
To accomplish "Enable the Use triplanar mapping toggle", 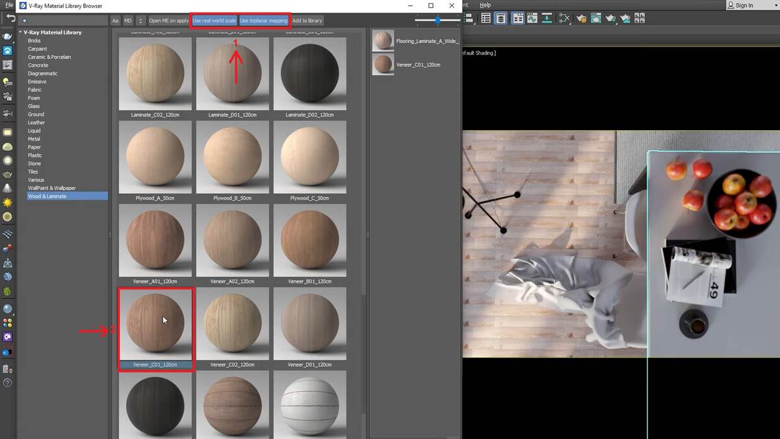I will click(263, 20).
